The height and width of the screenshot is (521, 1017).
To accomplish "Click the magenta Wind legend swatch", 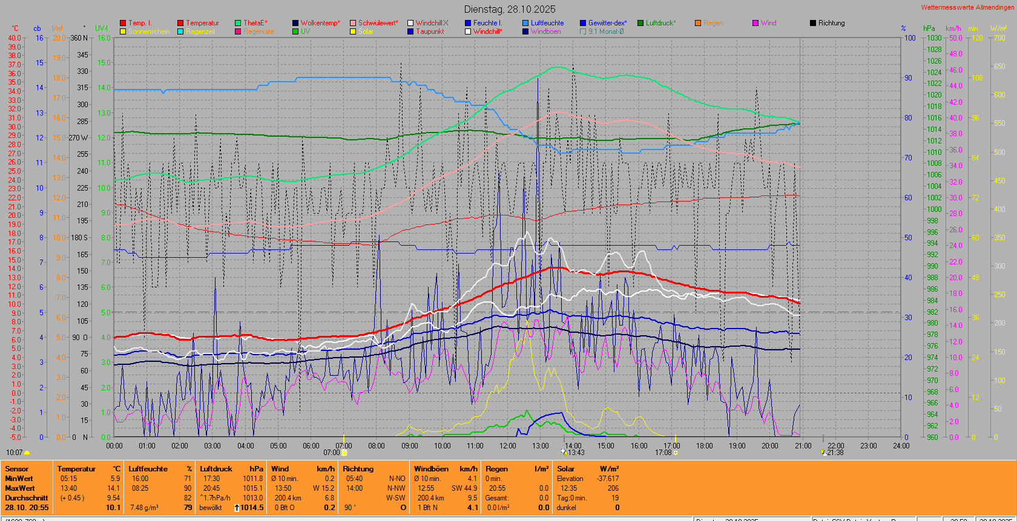I will (755, 23).
